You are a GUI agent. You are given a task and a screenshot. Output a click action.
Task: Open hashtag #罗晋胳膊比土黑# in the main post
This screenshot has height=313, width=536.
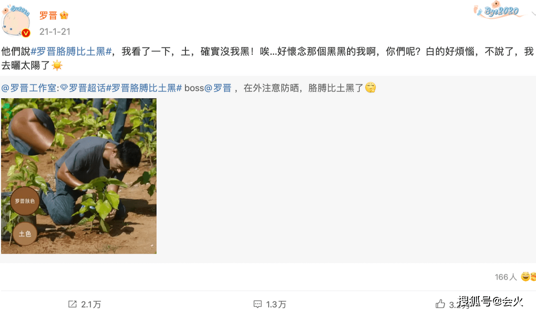click(71, 52)
